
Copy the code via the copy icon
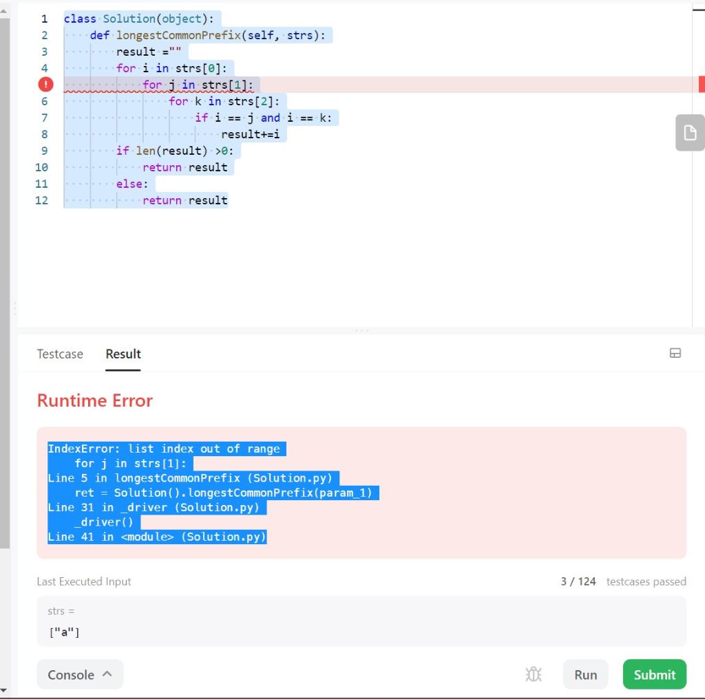(x=690, y=133)
